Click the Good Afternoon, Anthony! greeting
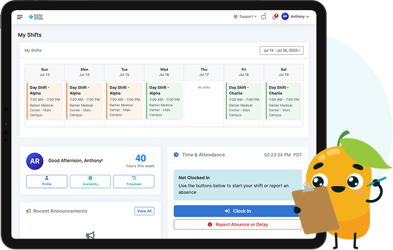 coord(75,161)
